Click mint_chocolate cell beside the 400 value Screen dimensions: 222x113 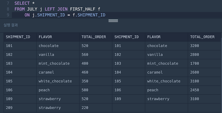pyautogui.click(x=54, y=63)
